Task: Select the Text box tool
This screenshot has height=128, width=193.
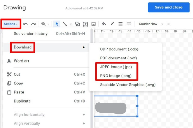Action: click(86, 24)
